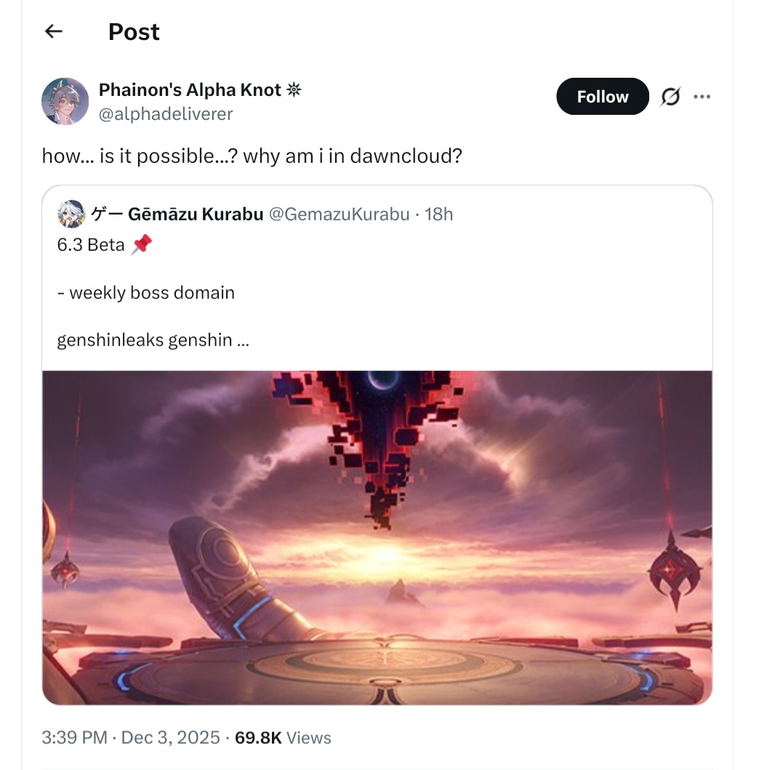780x770 pixels.
Task: View the 69.8K Views count
Action: pyautogui.click(x=283, y=737)
